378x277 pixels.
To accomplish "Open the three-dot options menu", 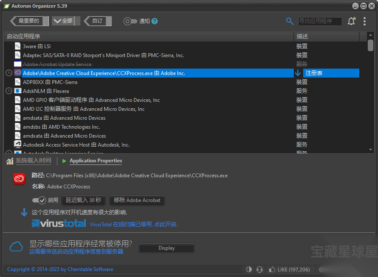I will click(364, 21).
